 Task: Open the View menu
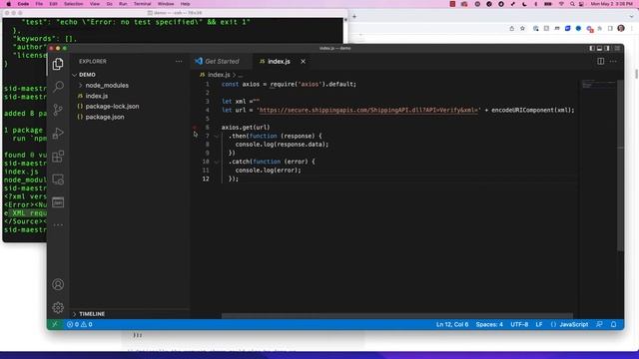click(95, 4)
